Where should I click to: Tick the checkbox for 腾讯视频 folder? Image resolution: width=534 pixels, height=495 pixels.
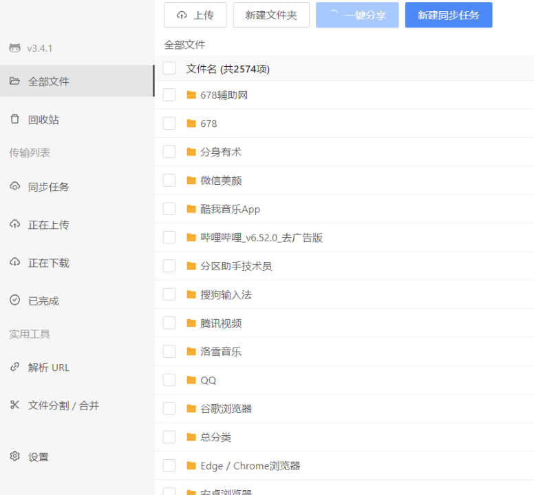click(169, 323)
